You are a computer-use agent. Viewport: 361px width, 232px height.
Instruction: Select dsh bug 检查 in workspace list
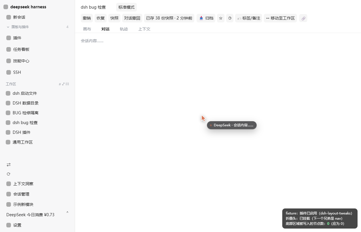coord(37,123)
